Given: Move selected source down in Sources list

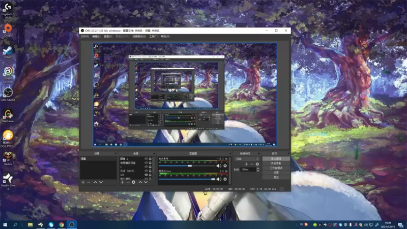Looking at the screenshot, I should coord(146,182).
